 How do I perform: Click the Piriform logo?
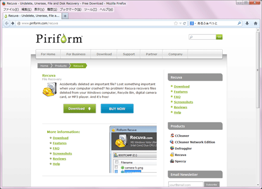[x=59, y=38]
